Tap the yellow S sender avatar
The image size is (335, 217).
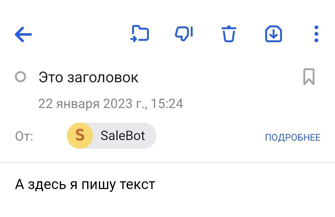tap(80, 136)
